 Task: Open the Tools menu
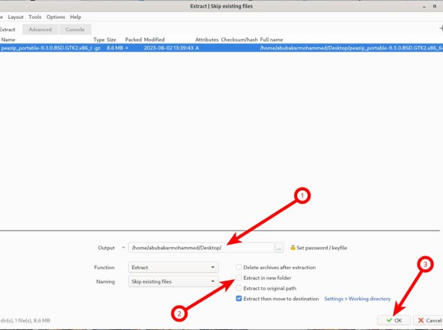[35, 17]
